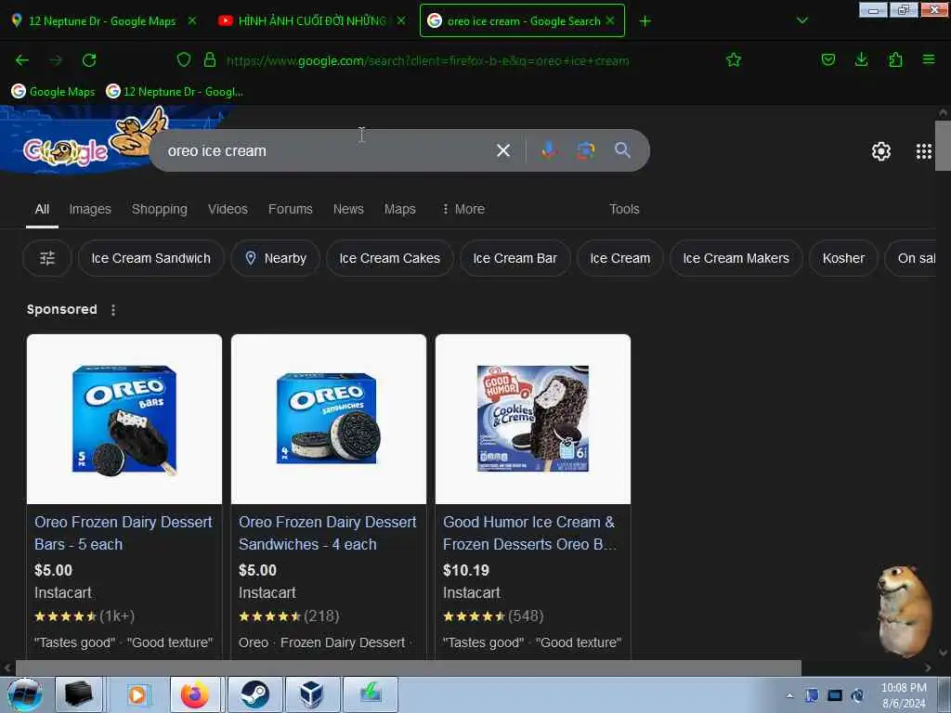
Task: Open the Firefox downloads panel
Action: pyautogui.click(x=861, y=59)
